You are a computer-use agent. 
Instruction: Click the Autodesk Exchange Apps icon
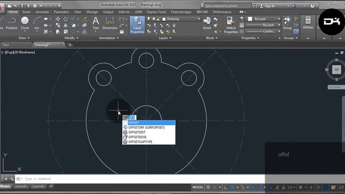[294, 6]
